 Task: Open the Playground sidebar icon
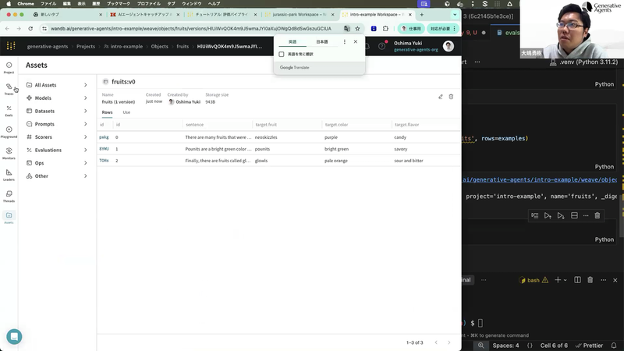tap(9, 132)
